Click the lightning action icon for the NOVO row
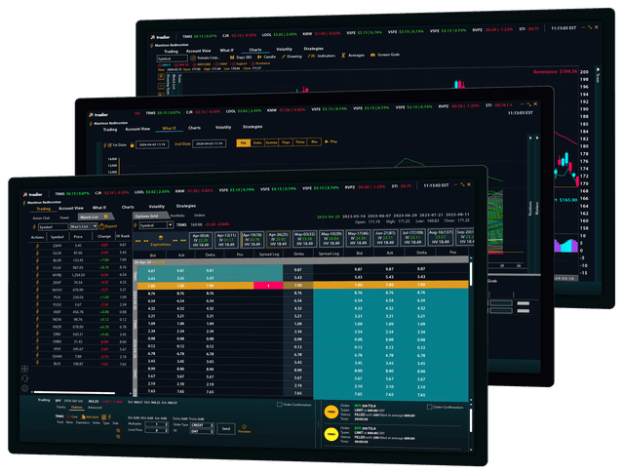The image size is (623, 474). tap(37, 290)
